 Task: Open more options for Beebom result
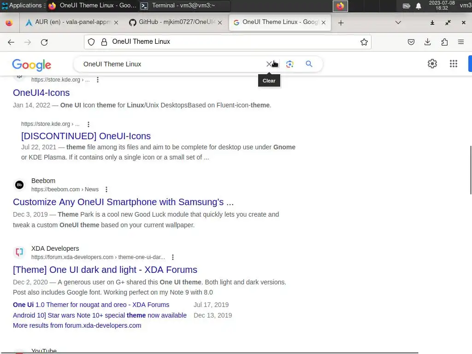[106, 189]
